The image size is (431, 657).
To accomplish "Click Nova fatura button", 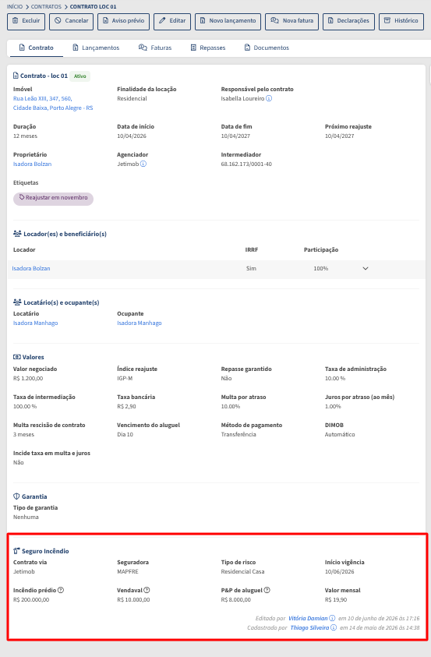I will [292, 21].
